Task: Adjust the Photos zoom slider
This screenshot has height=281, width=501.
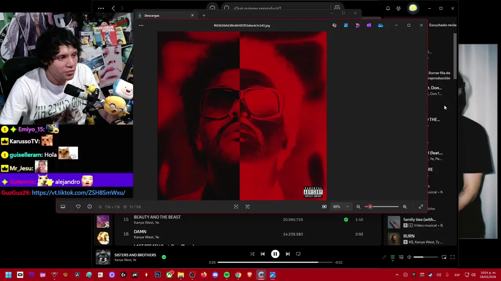Action: point(382,207)
